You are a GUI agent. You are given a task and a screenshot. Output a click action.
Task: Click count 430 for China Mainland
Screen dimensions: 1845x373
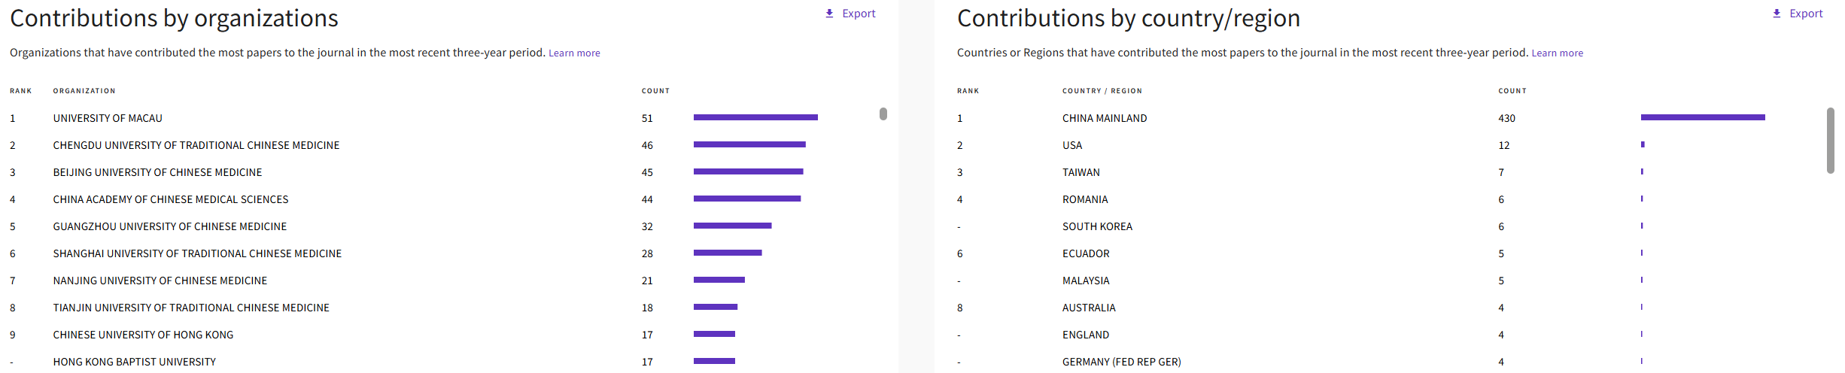click(x=1506, y=118)
